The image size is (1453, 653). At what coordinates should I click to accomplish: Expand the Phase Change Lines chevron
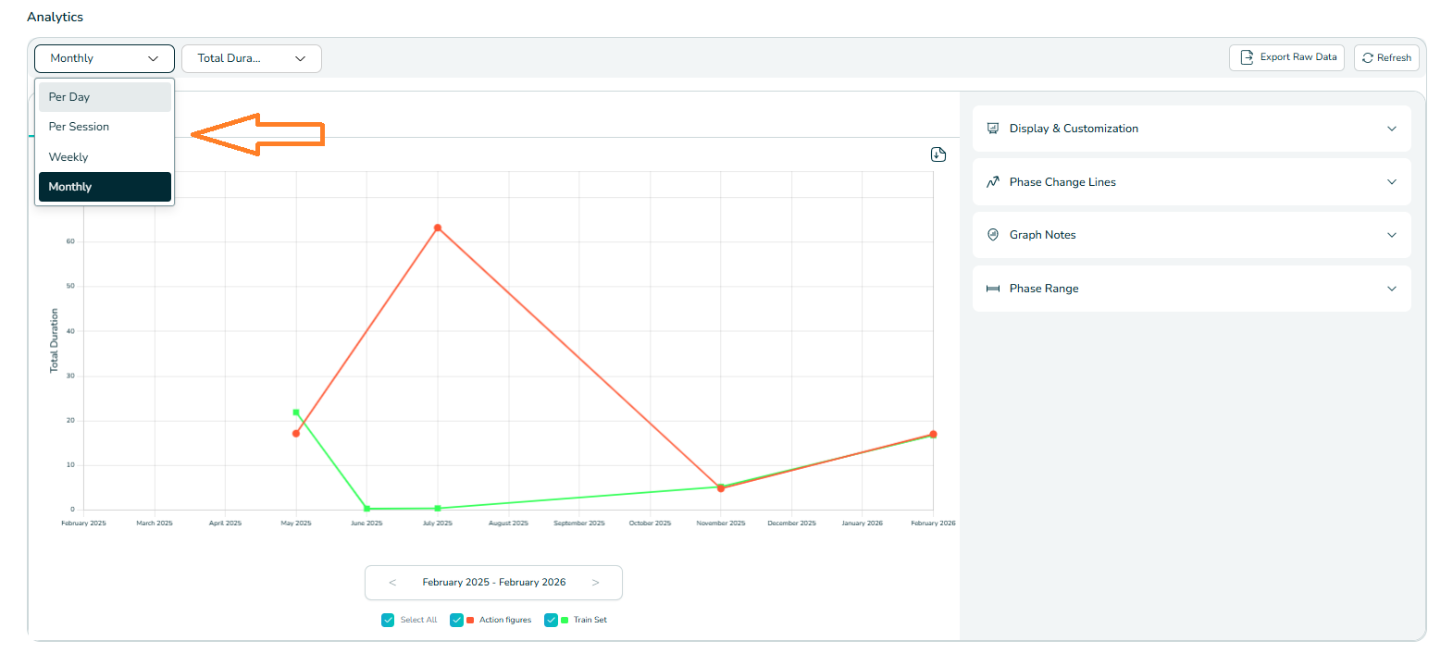[x=1391, y=182]
